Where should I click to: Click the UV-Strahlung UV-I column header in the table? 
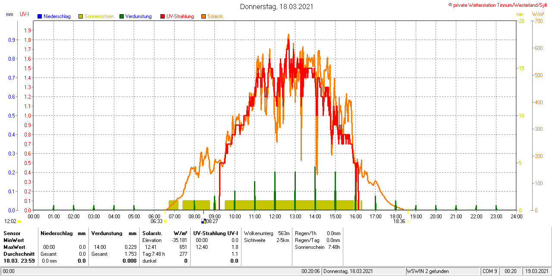216,233
